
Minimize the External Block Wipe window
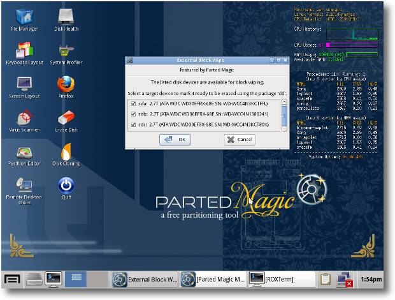point(272,60)
